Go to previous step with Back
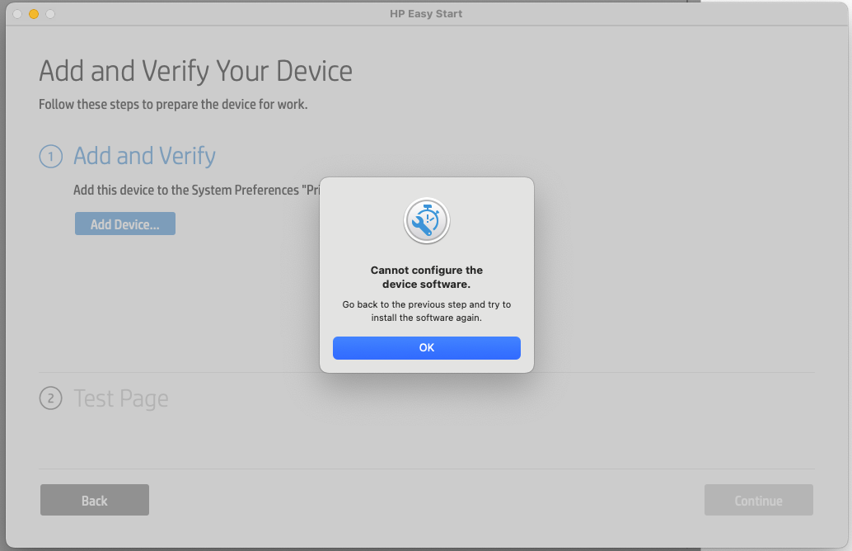Screen dimensions: 852x551 click(95, 500)
